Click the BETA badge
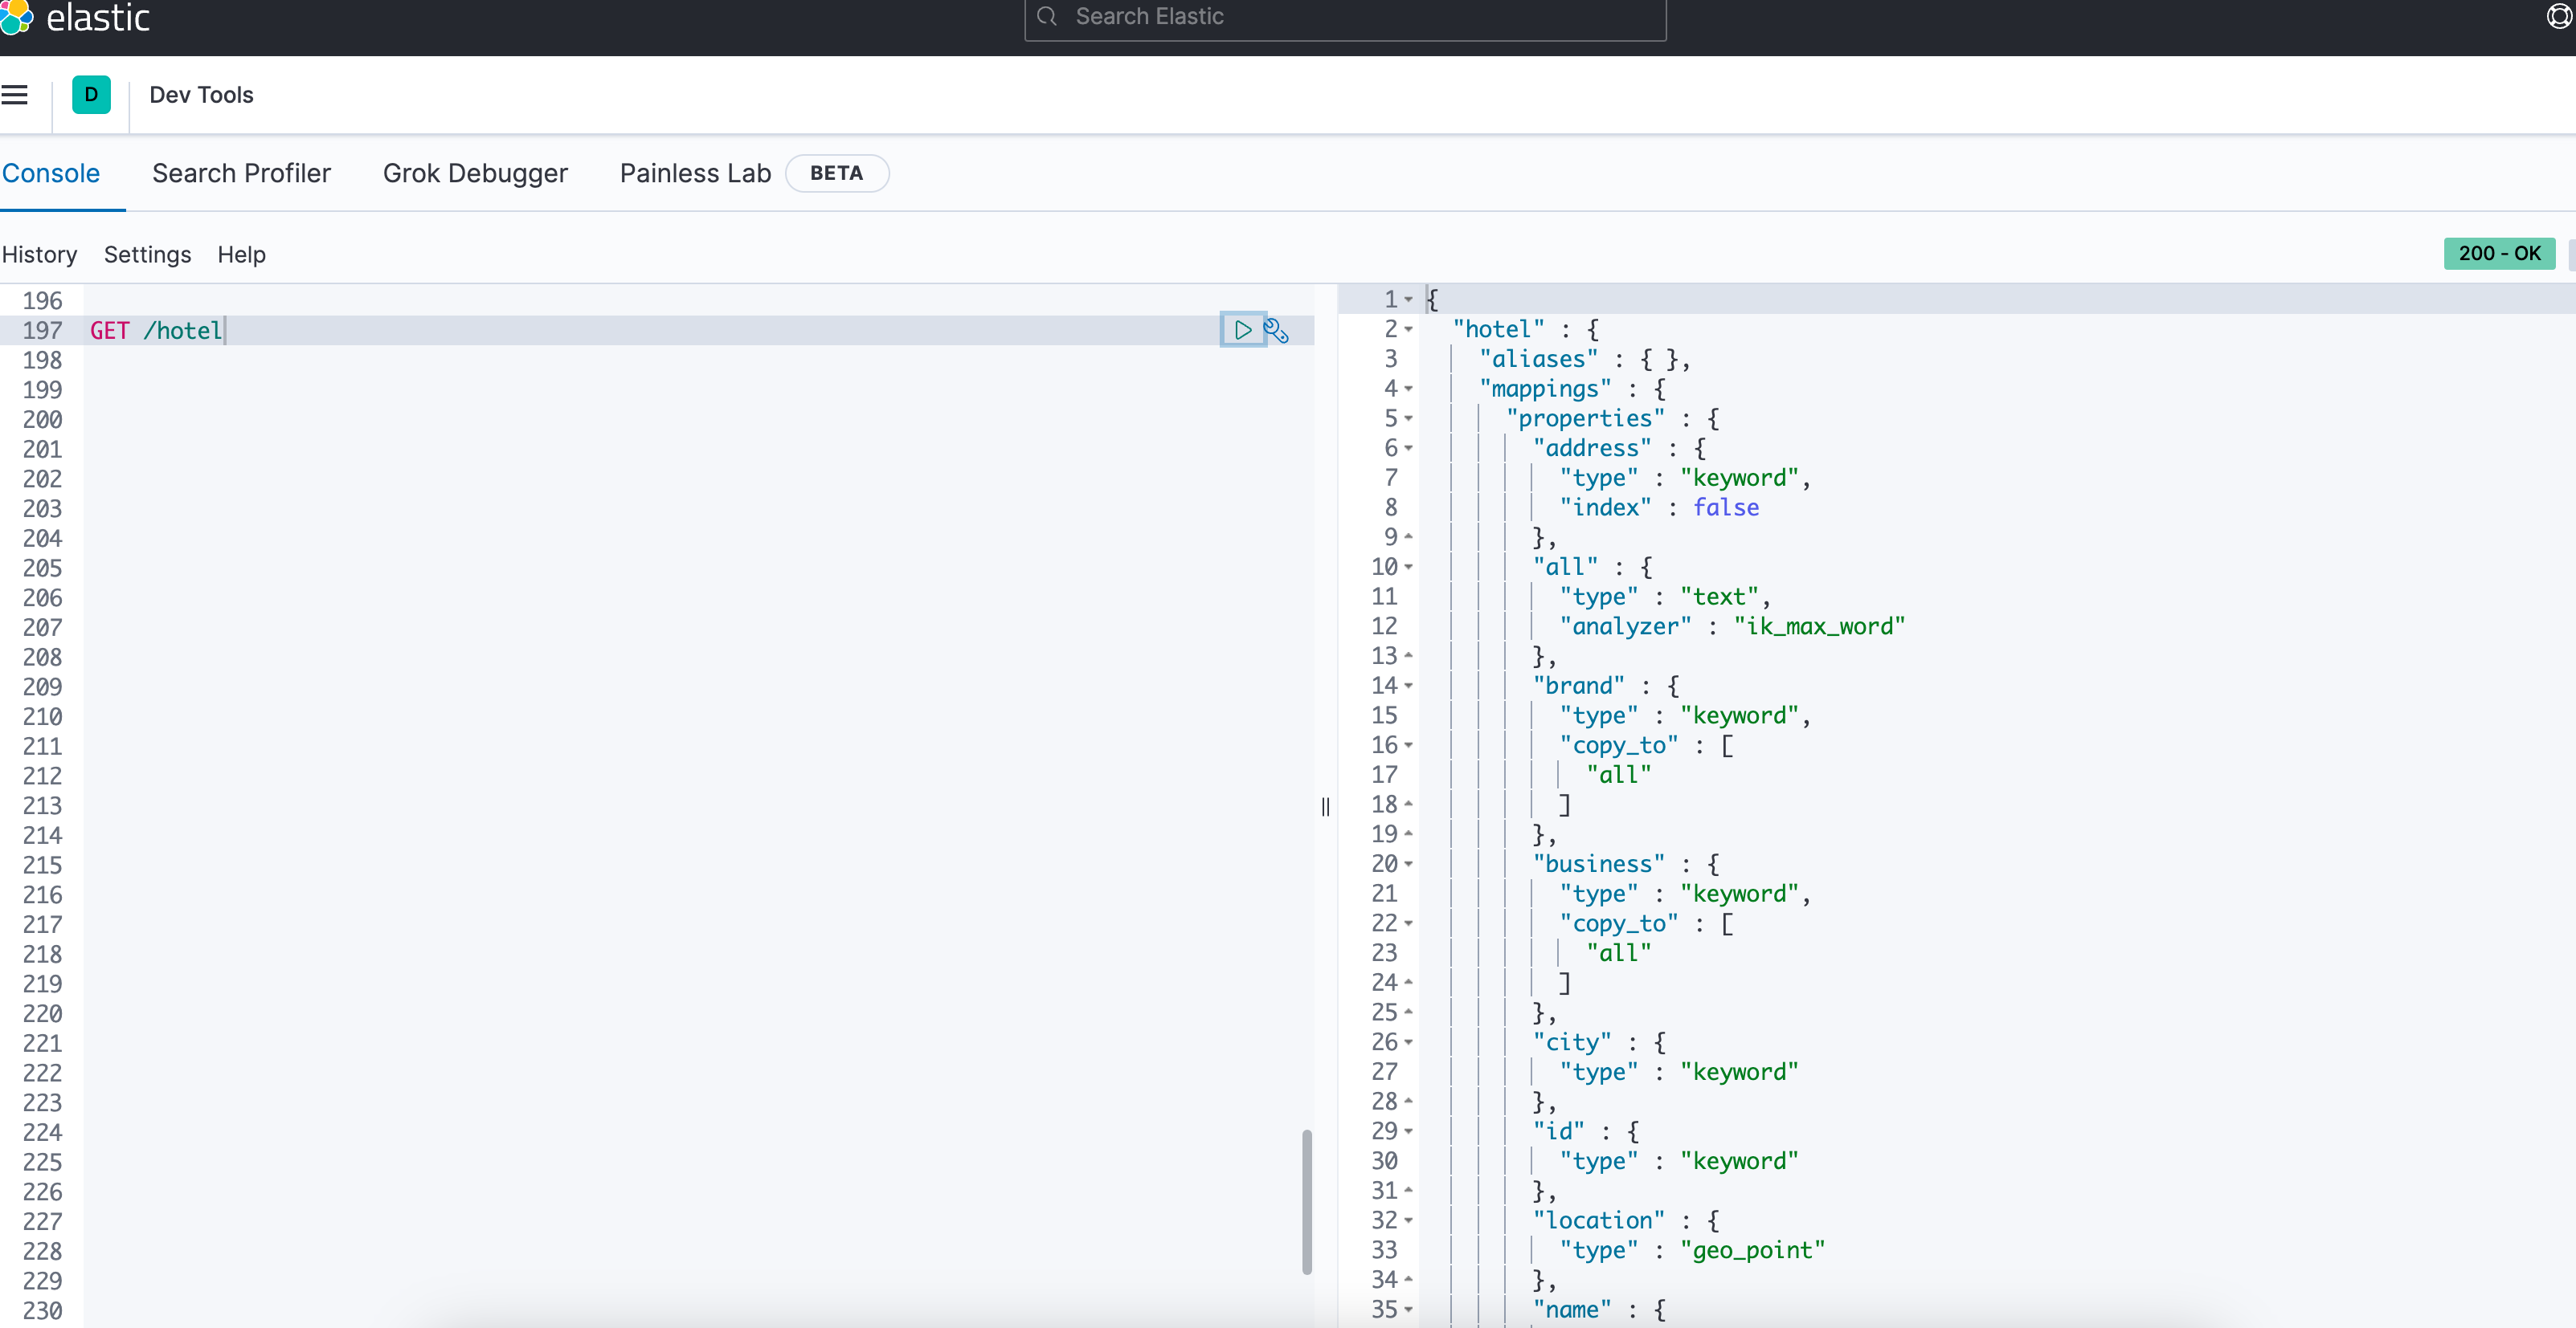2576x1328 pixels. click(x=836, y=173)
